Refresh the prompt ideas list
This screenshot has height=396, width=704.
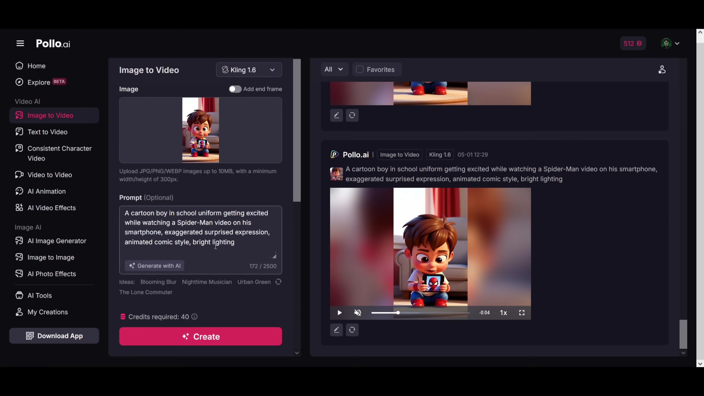[x=278, y=282]
